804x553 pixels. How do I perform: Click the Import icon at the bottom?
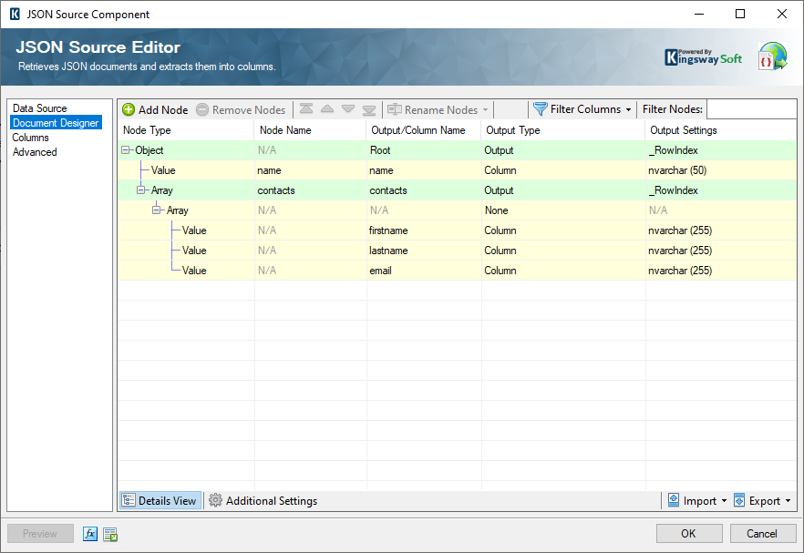(675, 500)
